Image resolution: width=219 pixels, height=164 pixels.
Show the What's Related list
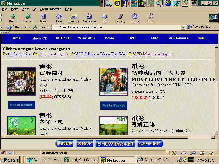tap(201, 27)
